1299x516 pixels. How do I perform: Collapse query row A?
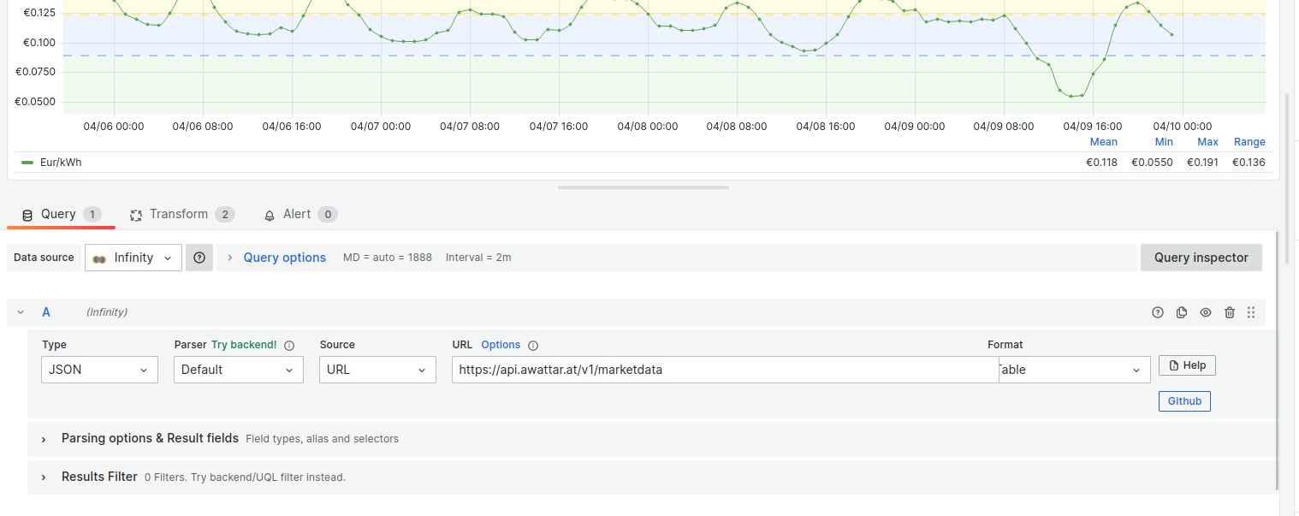[21, 312]
